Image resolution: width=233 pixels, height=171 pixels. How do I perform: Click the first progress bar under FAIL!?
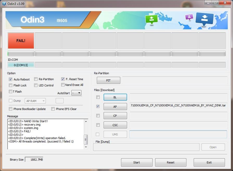[21, 53]
